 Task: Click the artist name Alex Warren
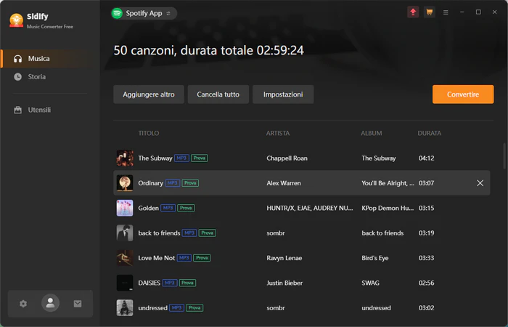point(284,183)
